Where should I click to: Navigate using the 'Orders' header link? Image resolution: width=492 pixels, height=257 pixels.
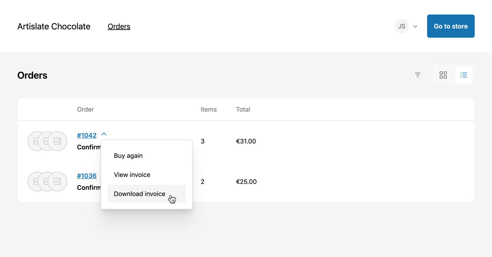point(119,26)
